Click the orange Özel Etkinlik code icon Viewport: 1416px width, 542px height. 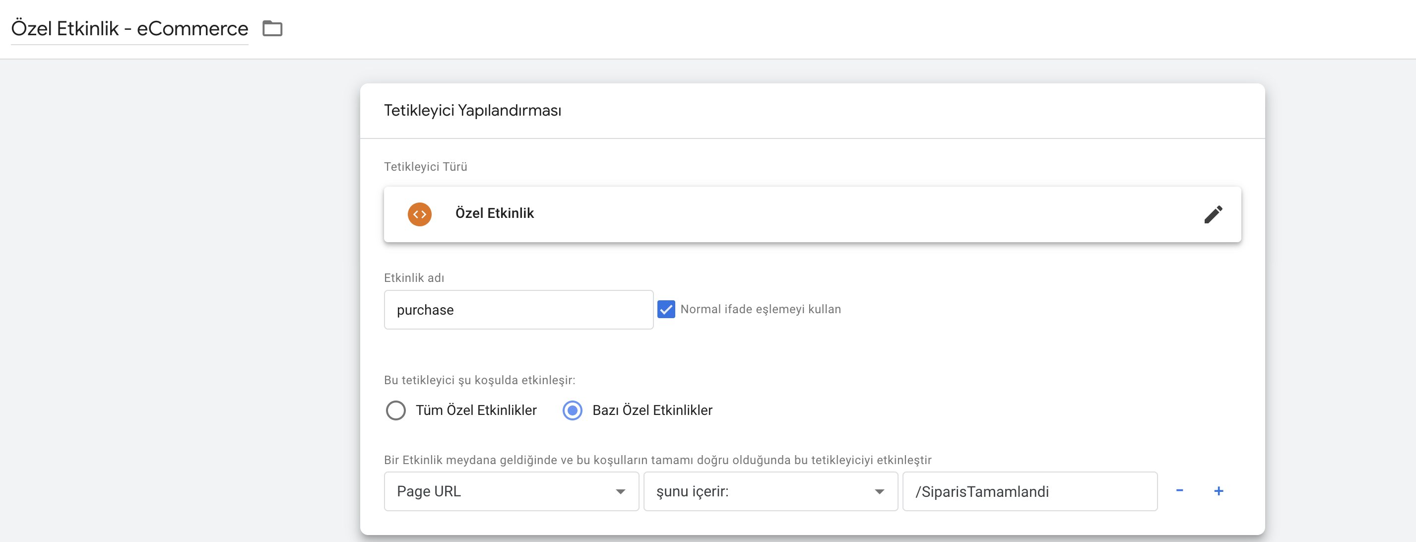[x=419, y=214]
